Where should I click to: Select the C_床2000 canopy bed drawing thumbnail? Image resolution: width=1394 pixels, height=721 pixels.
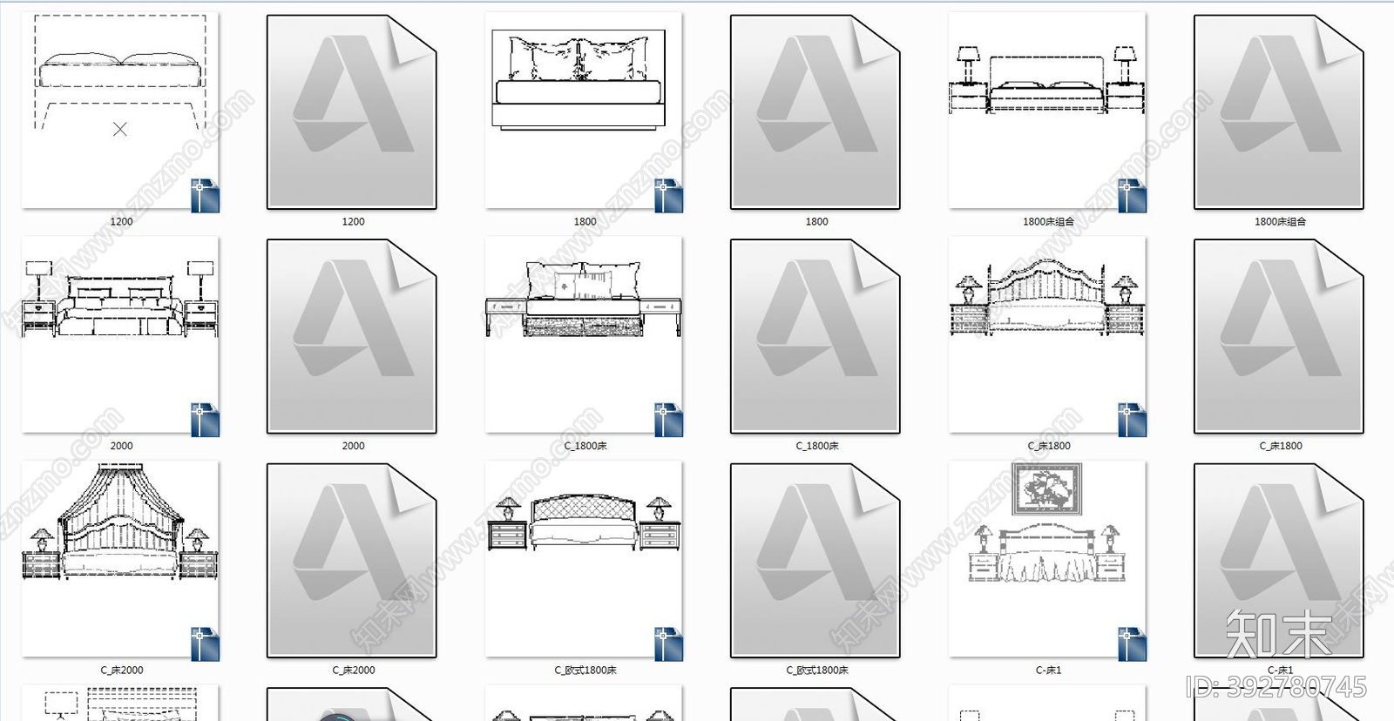120,559
